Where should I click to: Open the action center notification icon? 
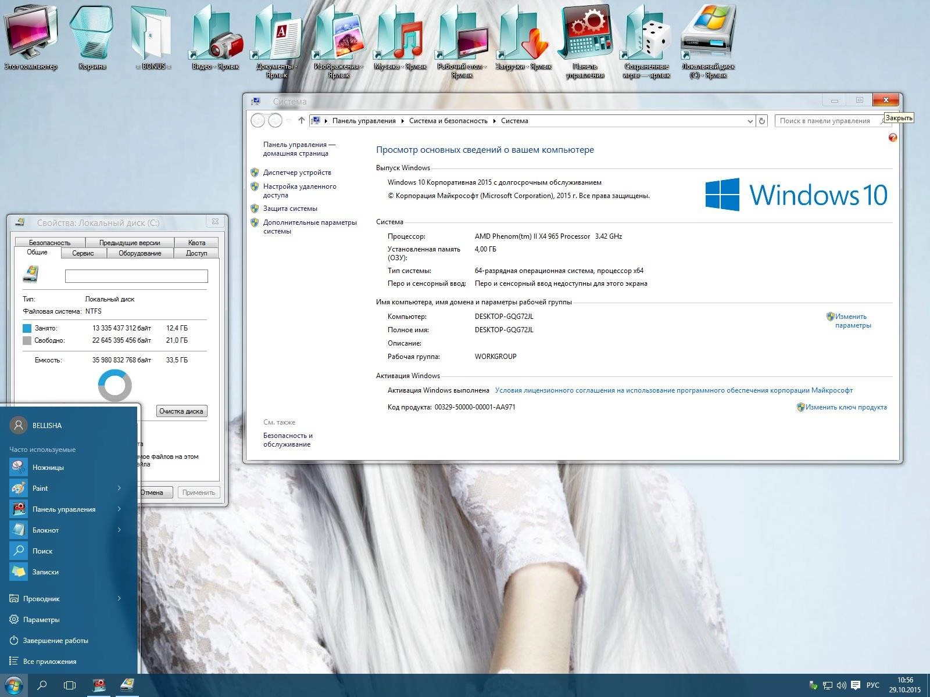tap(856, 685)
